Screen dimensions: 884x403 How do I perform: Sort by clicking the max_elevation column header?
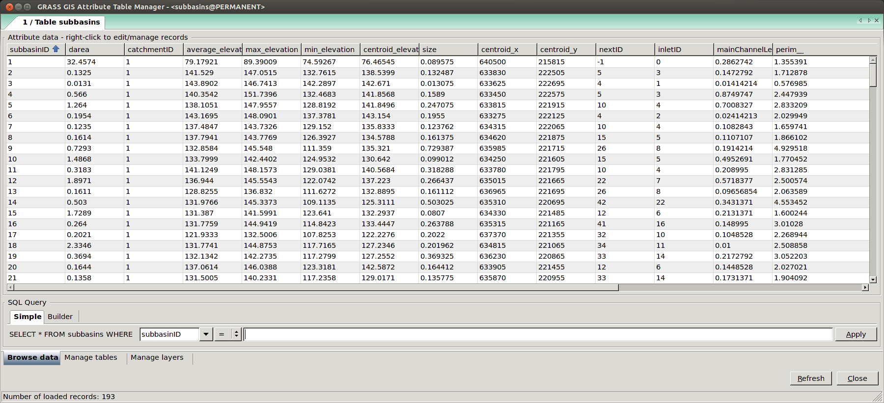coord(271,50)
